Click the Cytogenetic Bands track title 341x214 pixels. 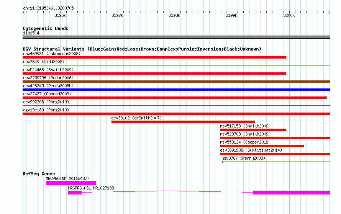click(x=46, y=28)
